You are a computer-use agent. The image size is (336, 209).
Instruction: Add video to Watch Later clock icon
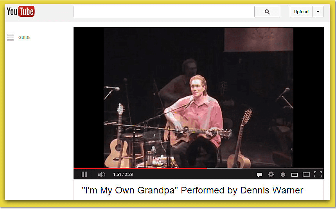pos(283,175)
